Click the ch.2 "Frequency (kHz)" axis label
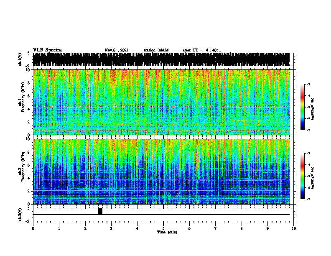Viewport: 331px width, 256px height. click(x=23, y=166)
